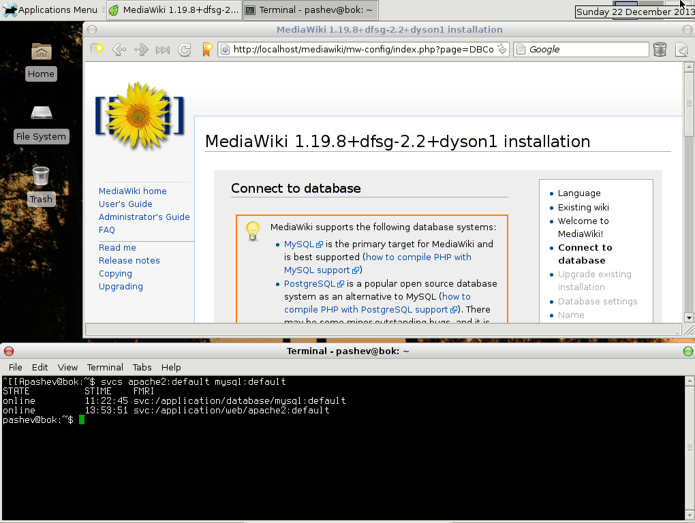
Task: Open the FAQ sidebar link
Action: point(106,230)
